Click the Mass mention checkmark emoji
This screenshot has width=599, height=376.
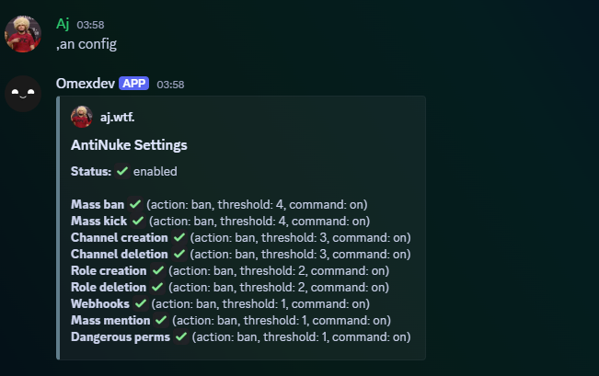point(161,320)
